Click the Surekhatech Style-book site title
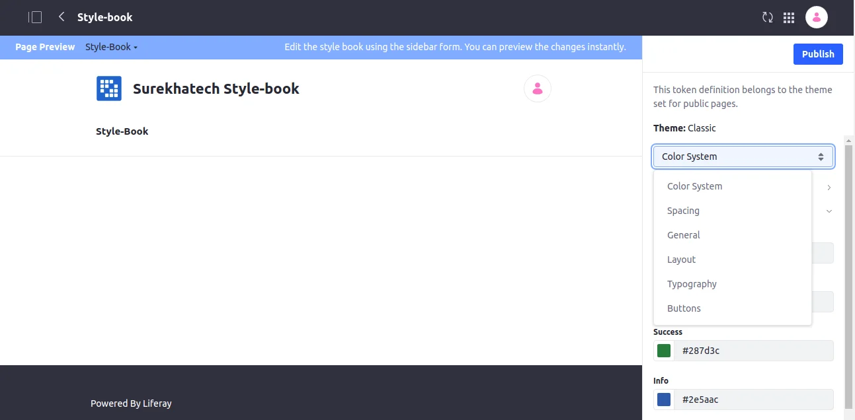855x420 pixels. (216, 88)
